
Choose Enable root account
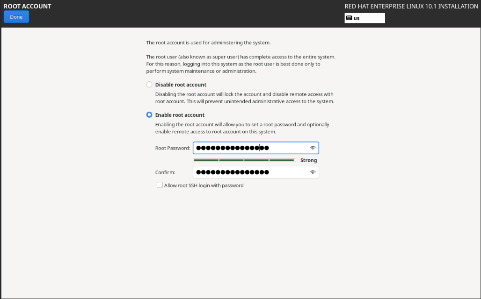tap(149, 114)
